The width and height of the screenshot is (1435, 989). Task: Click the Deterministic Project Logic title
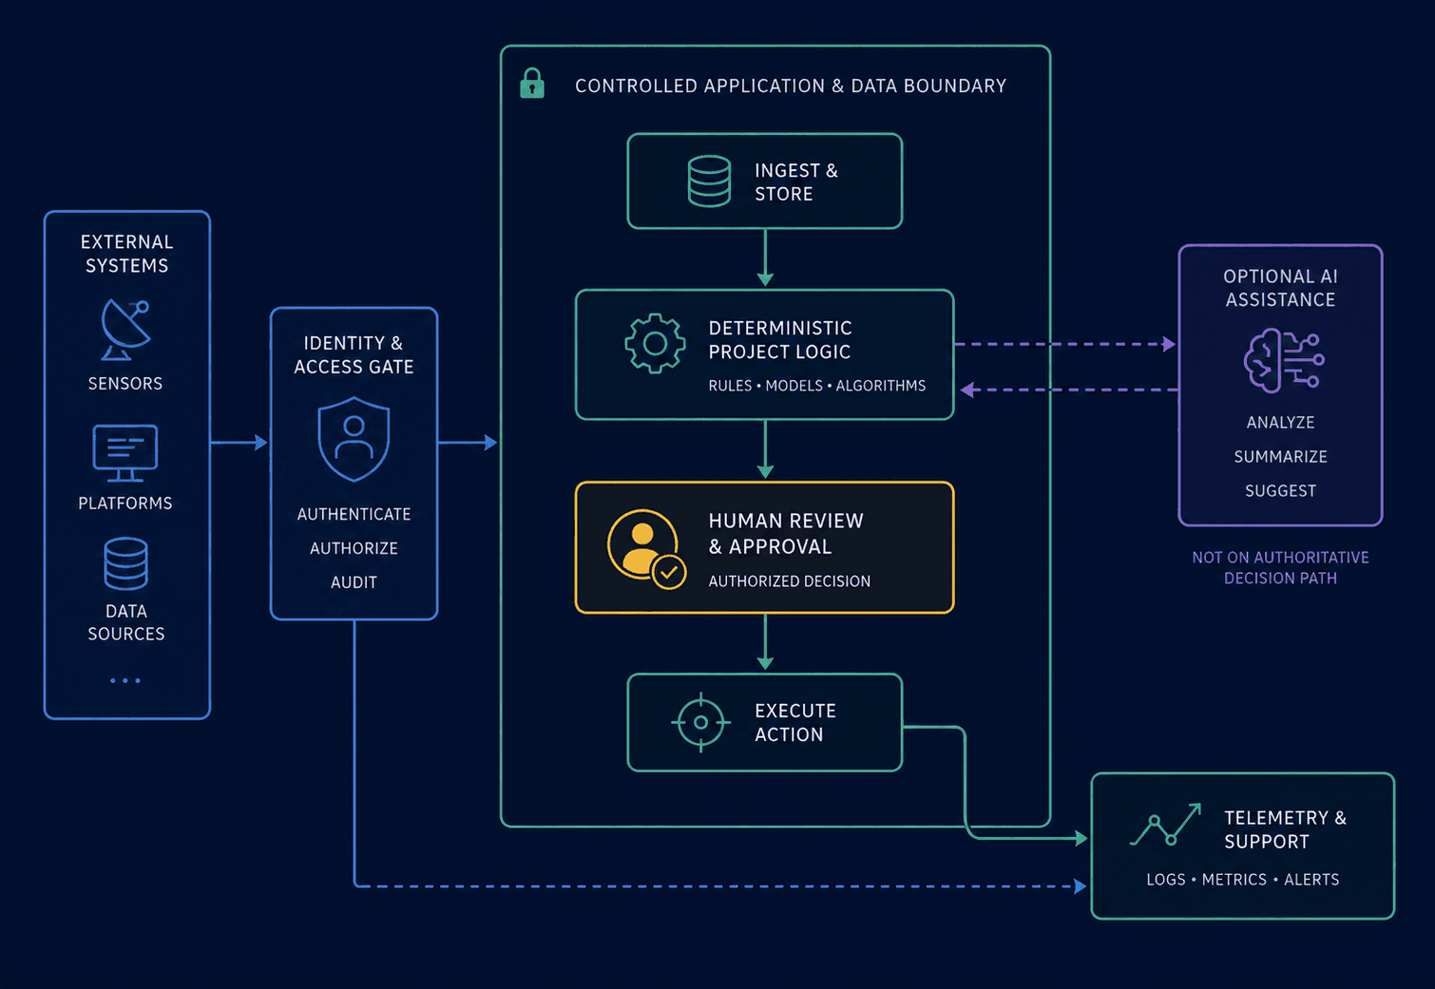coord(780,339)
